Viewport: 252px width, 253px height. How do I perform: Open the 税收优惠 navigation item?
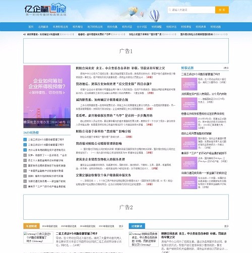point(112,27)
